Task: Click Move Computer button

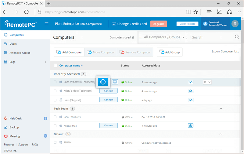Action: (101, 52)
